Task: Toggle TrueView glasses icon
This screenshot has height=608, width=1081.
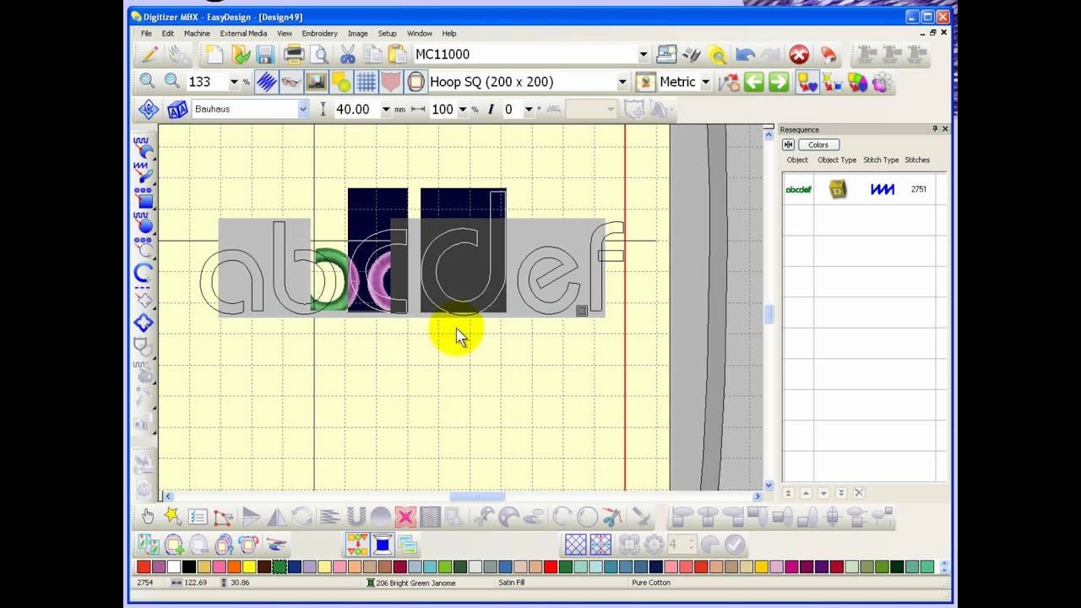Action: click(x=291, y=82)
